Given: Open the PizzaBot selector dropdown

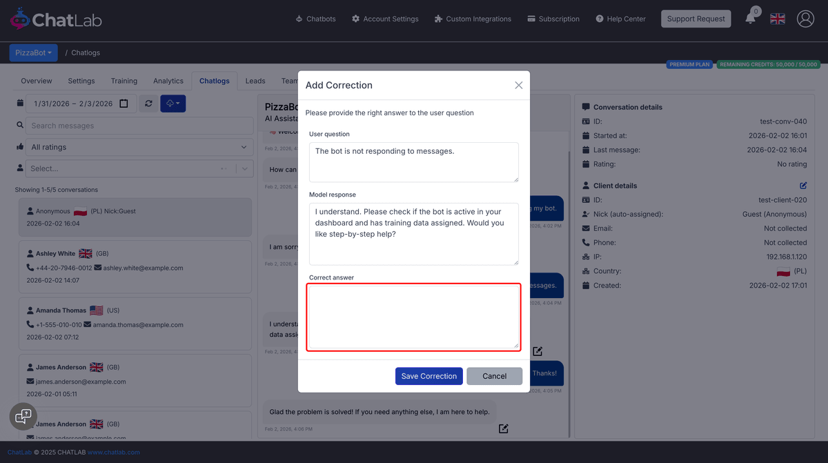Looking at the screenshot, I should (33, 52).
